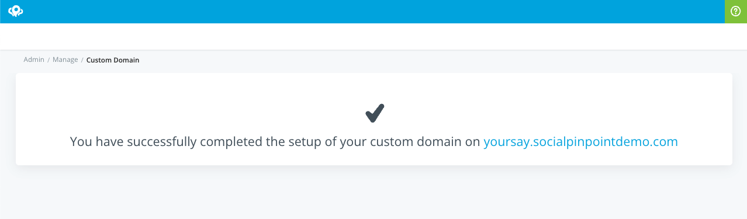This screenshot has width=747, height=219.
Task: Open help via question mark icon
Action: [736, 12]
